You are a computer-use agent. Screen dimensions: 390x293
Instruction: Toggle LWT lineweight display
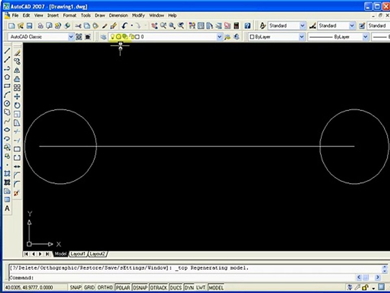coord(200,288)
